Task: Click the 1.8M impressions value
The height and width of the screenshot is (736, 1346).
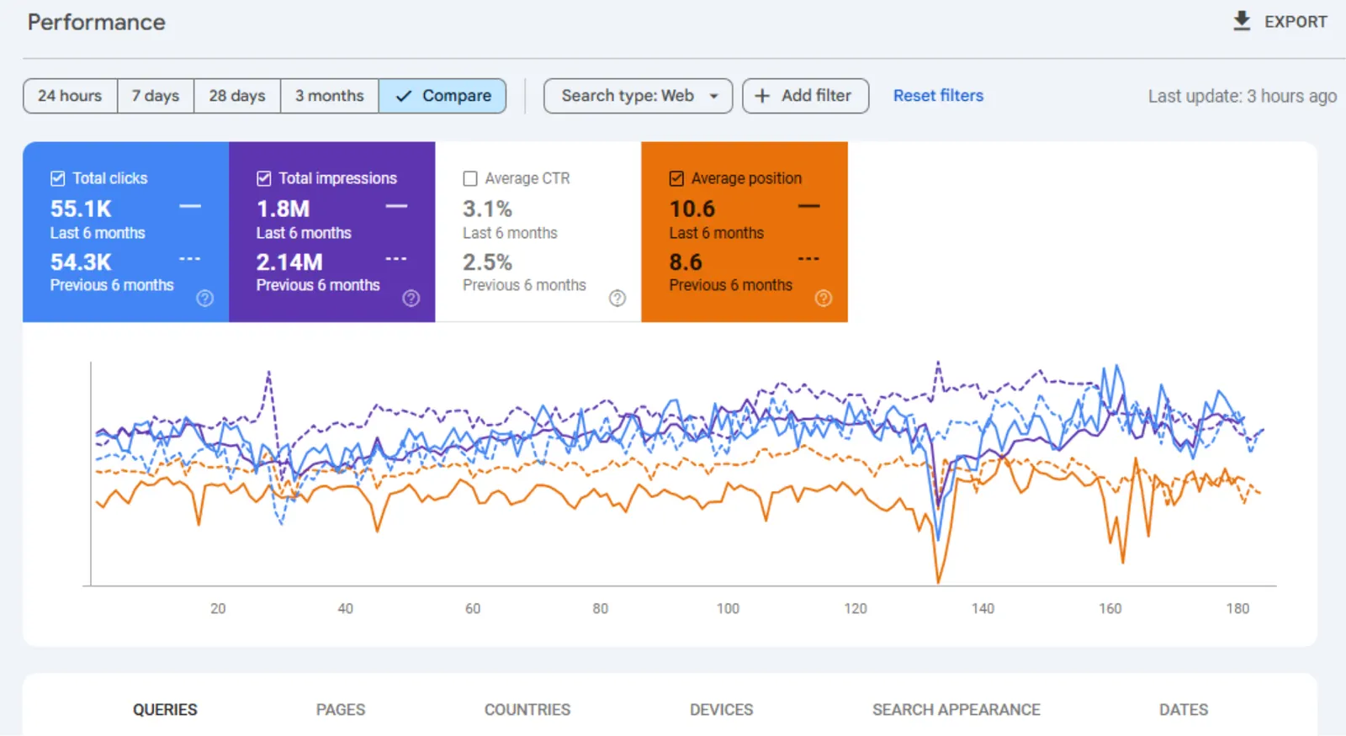Action: click(x=284, y=209)
